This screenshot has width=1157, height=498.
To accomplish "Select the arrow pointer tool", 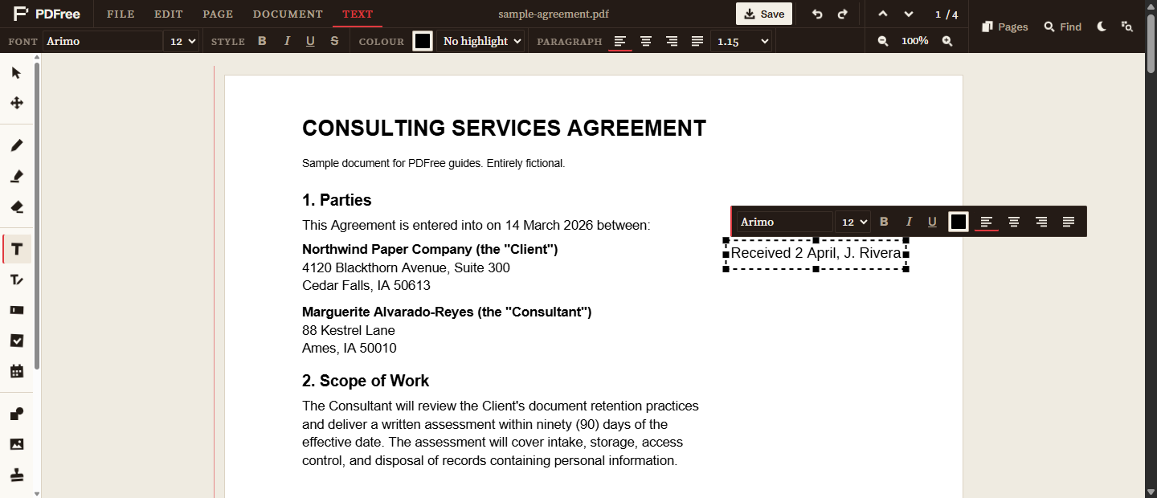I will point(17,73).
